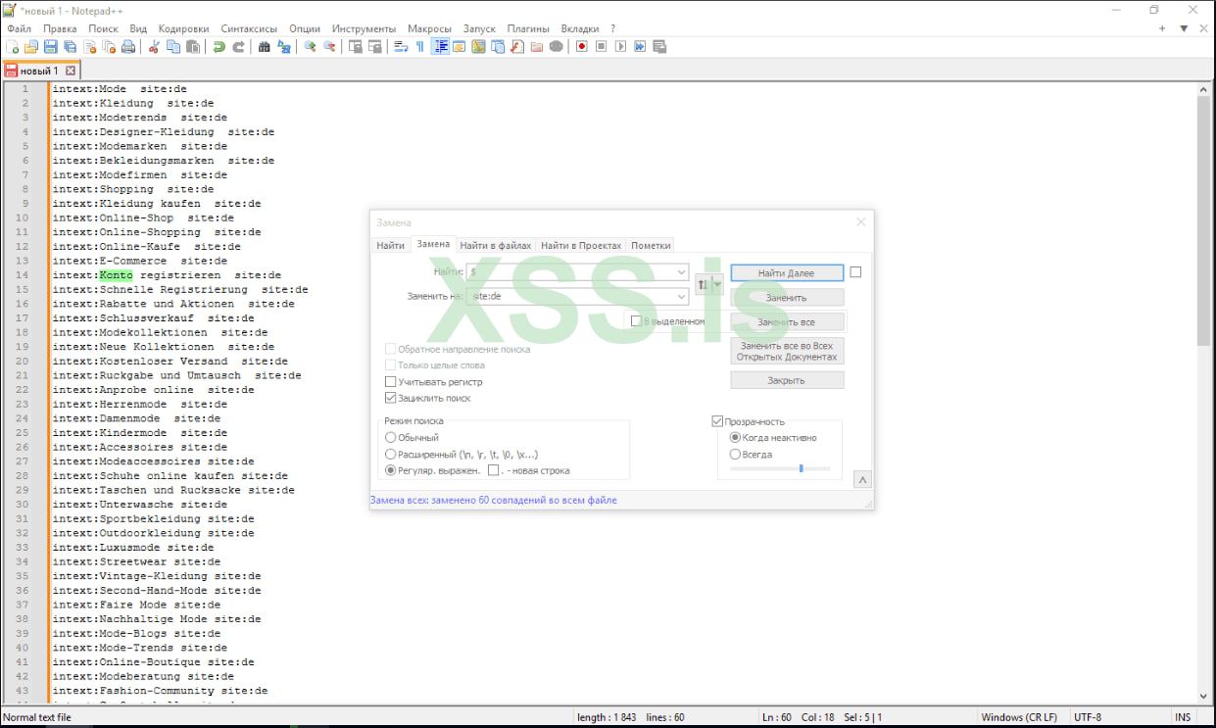Toggle synchronized horizontal scrolling icon
The height and width of the screenshot is (728, 1216).
[x=374, y=46]
